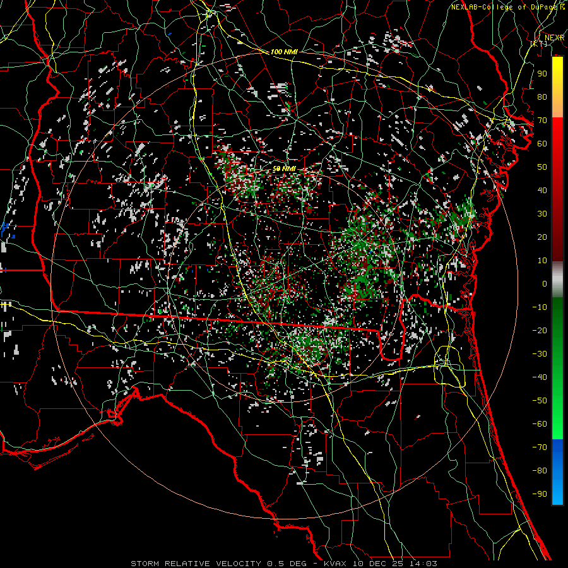The image size is (568, 568).
Task: Click the 40 value on the color scale
Action: 542,190
